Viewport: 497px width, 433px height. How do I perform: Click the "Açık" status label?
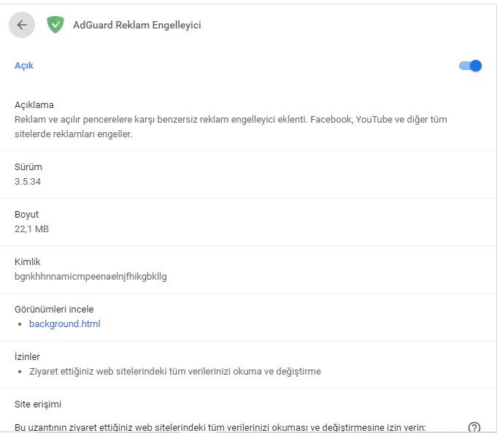(24, 66)
